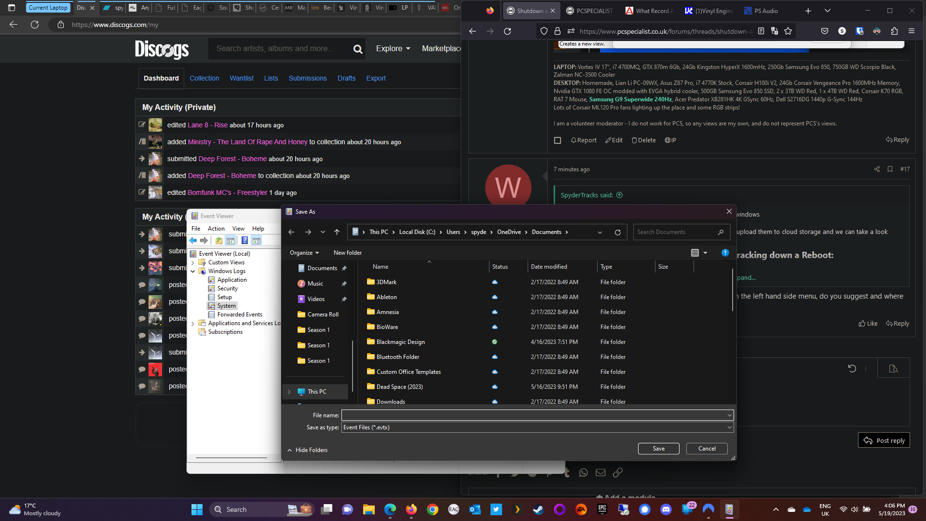Expand This PC in navigation pane

click(x=289, y=392)
